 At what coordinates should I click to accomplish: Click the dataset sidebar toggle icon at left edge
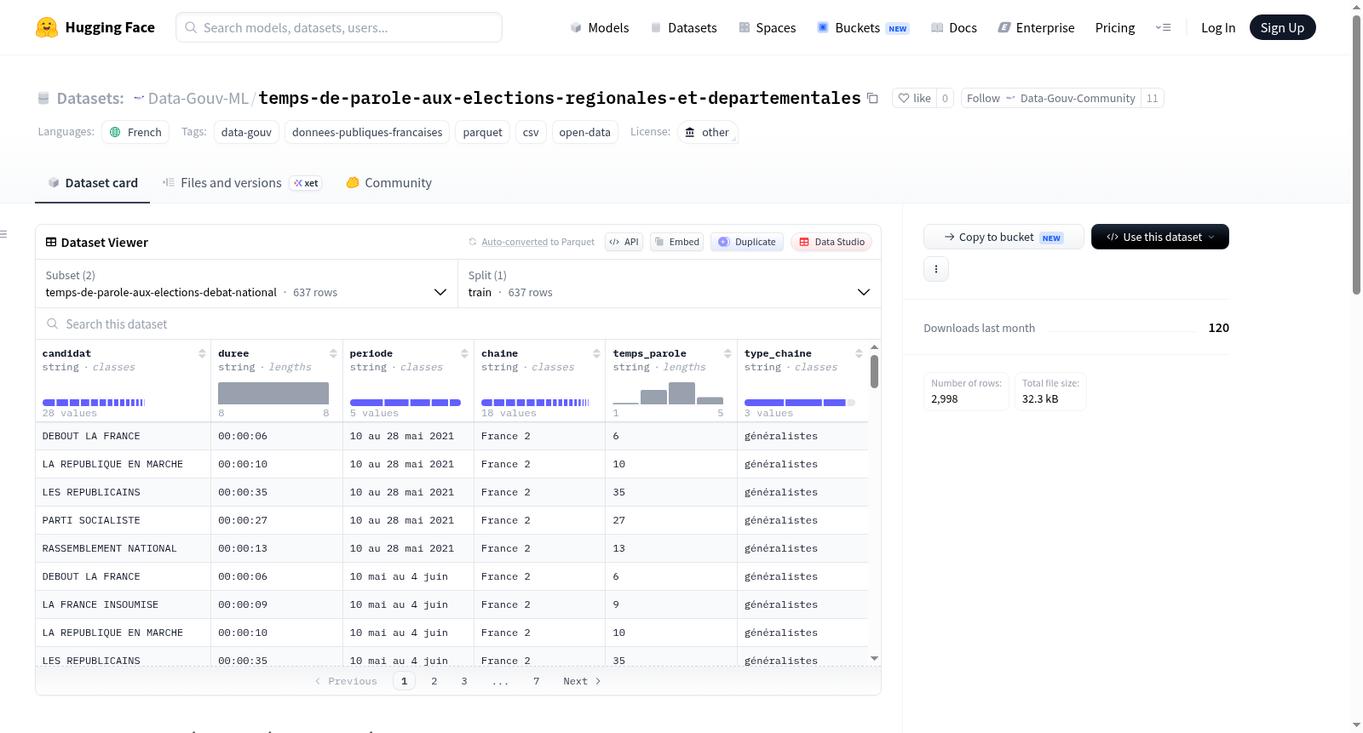pos(3,234)
